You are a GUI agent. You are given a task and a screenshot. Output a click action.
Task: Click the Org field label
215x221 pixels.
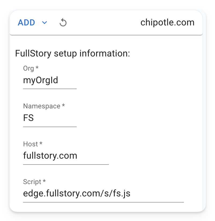click(x=28, y=68)
